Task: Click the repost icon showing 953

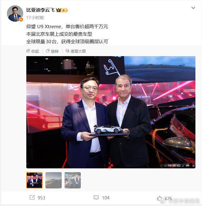Action: (x=32, y=197)
